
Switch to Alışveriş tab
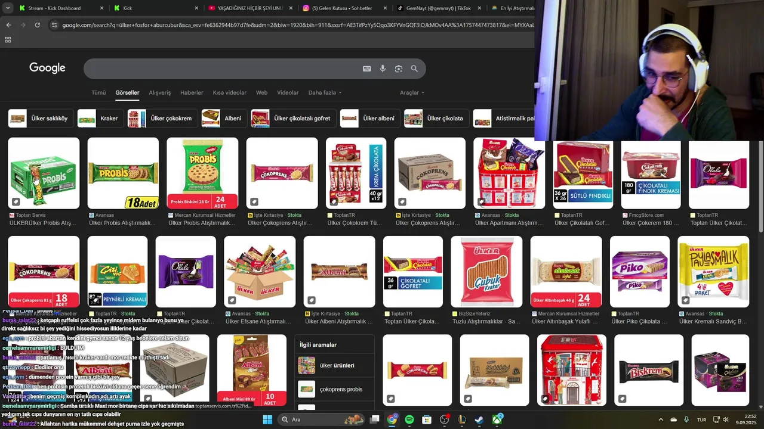pos(159,92)
